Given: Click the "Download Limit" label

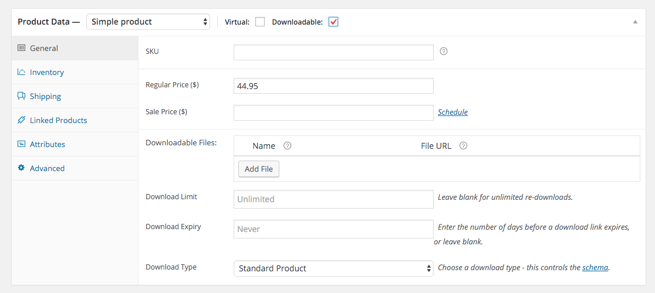Looking at the screenshot, I should tap(171, 196).
